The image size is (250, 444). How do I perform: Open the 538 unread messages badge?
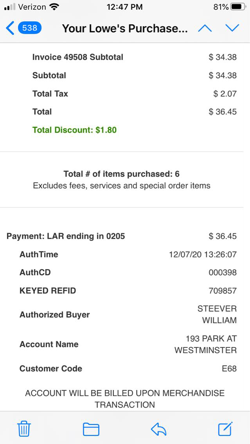point(30,28)
